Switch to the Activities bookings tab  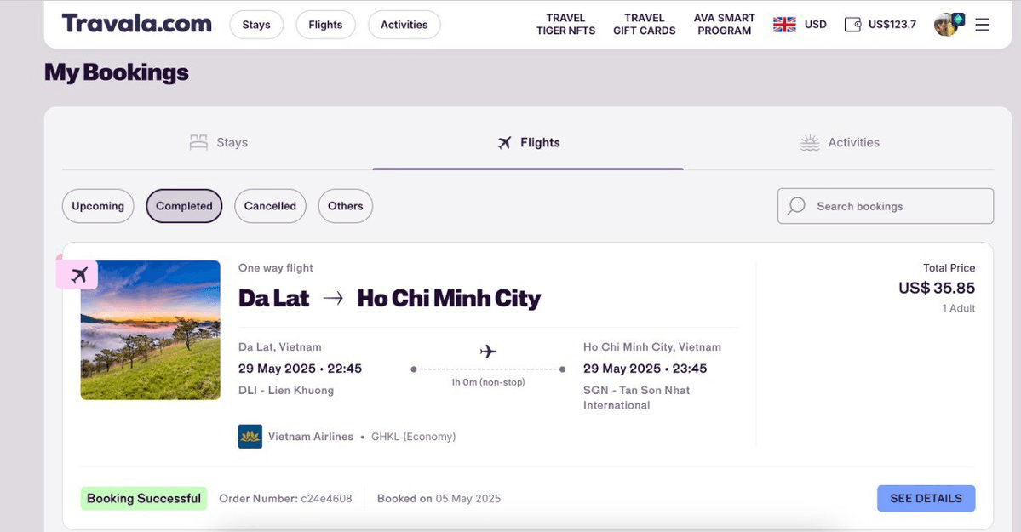[840, 143]
